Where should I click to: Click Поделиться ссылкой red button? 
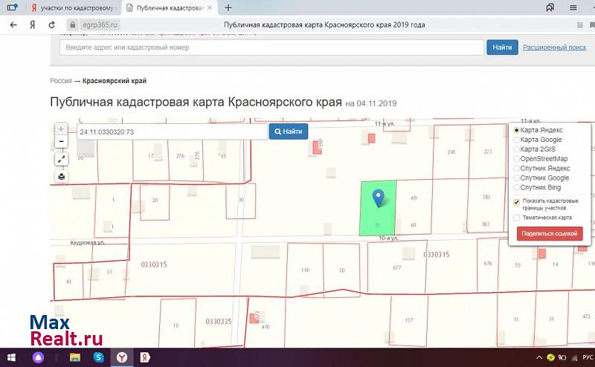tap(550, 233)
